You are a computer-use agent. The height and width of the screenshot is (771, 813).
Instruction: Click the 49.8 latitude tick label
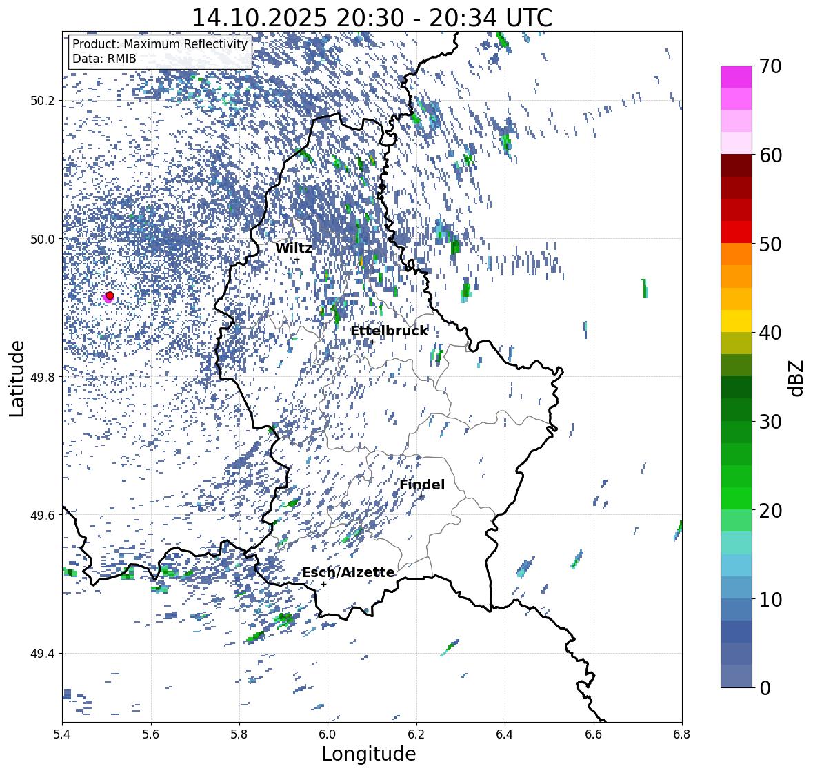tap(43, 377)
